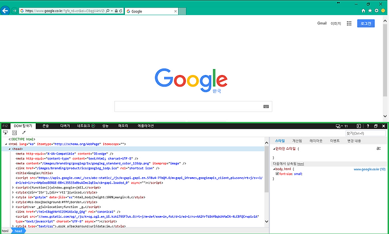Click the browser Back arrow button

coord(5,11)
